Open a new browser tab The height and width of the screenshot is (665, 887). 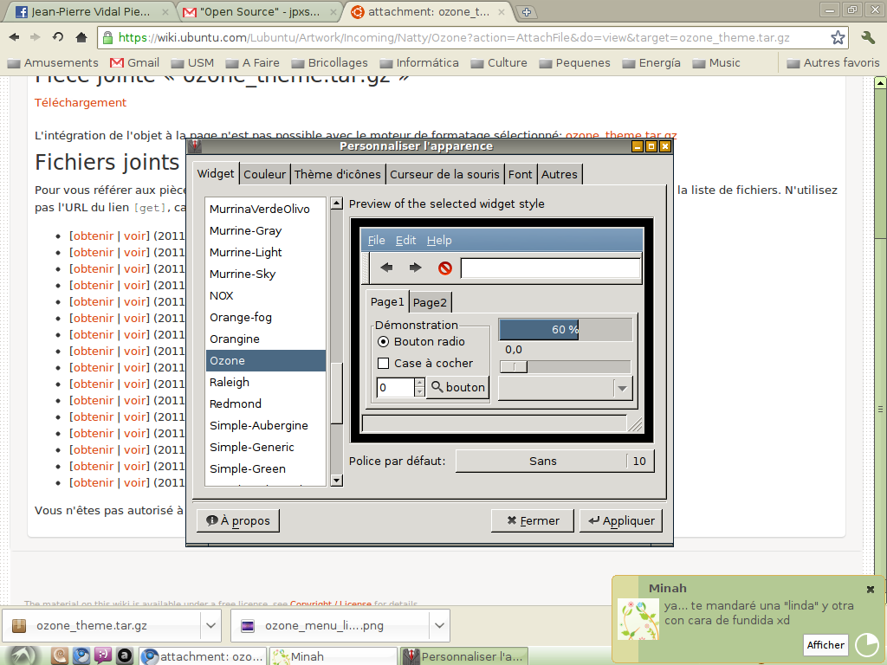pos(526,12)
